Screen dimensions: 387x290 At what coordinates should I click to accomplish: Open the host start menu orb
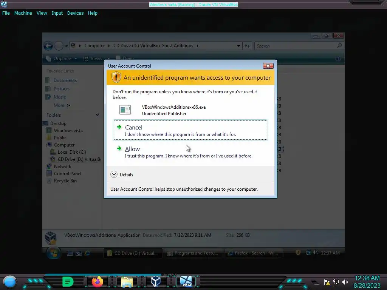[x=9, y=282]
